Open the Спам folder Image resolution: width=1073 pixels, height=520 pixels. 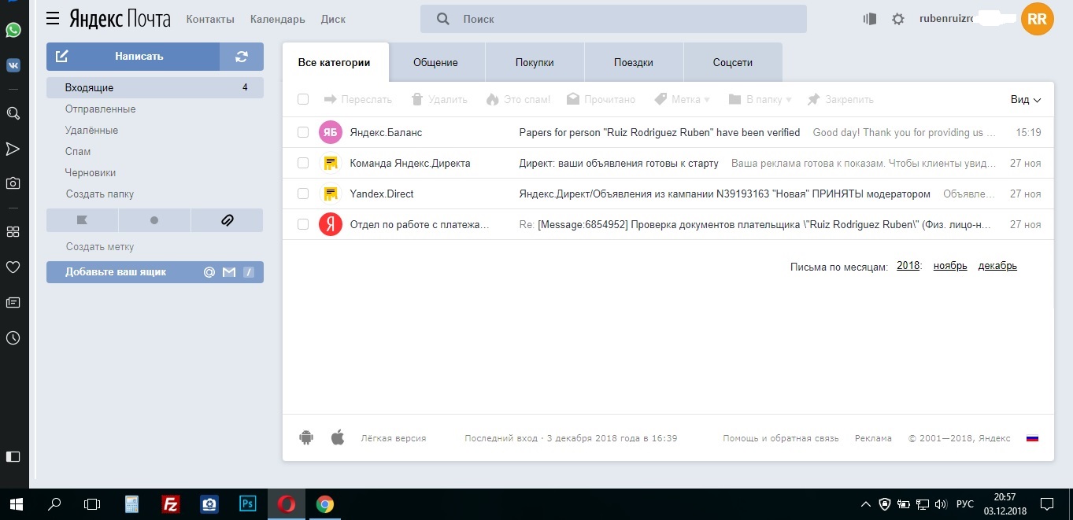pyautogui.click(x=78, y=152)
